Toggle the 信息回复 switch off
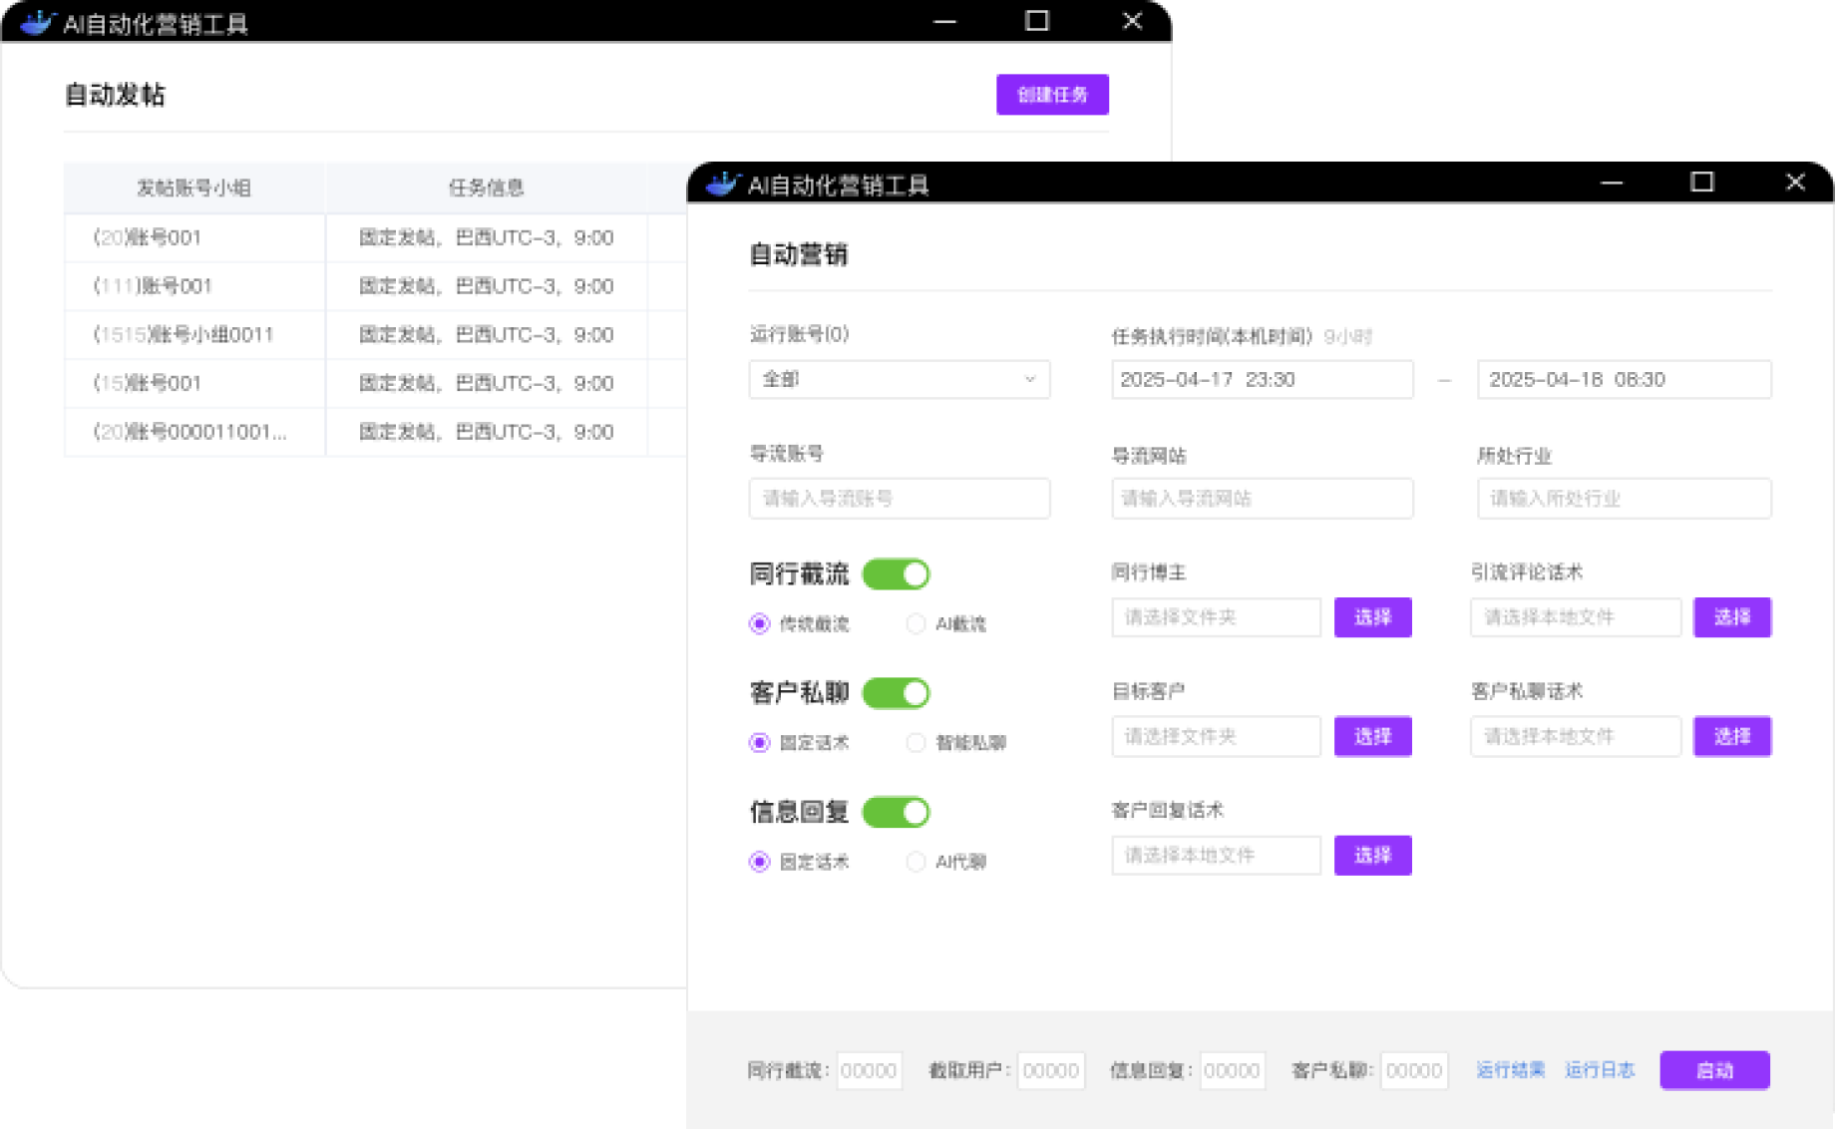Image resolution: width=1835 pixels, height=1129 pixels. click(896, 812)
